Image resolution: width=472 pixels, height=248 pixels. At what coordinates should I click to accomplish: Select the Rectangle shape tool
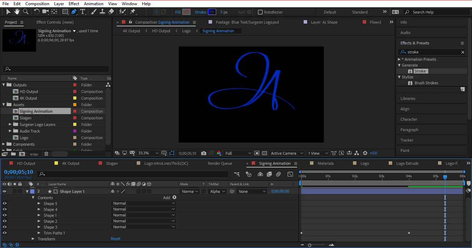65,12
